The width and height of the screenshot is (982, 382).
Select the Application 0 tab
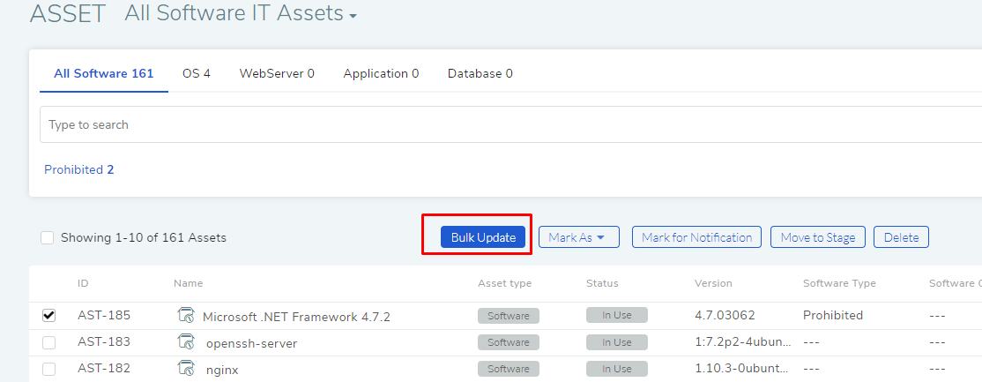(381, 73)
